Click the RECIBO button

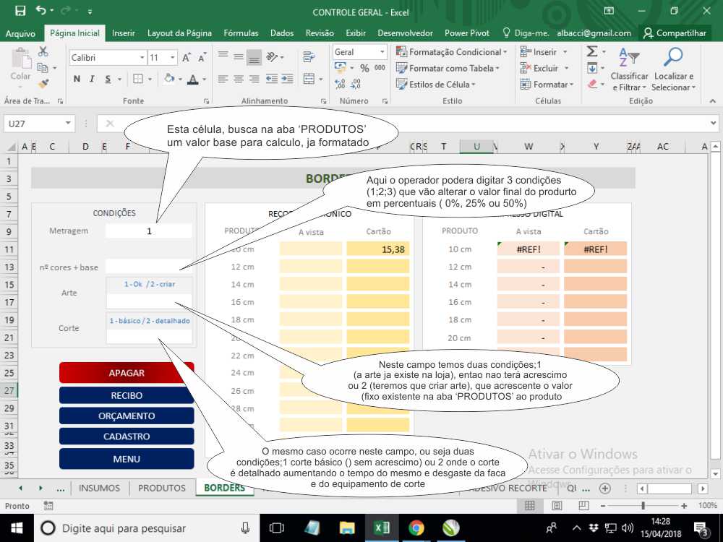127,395
